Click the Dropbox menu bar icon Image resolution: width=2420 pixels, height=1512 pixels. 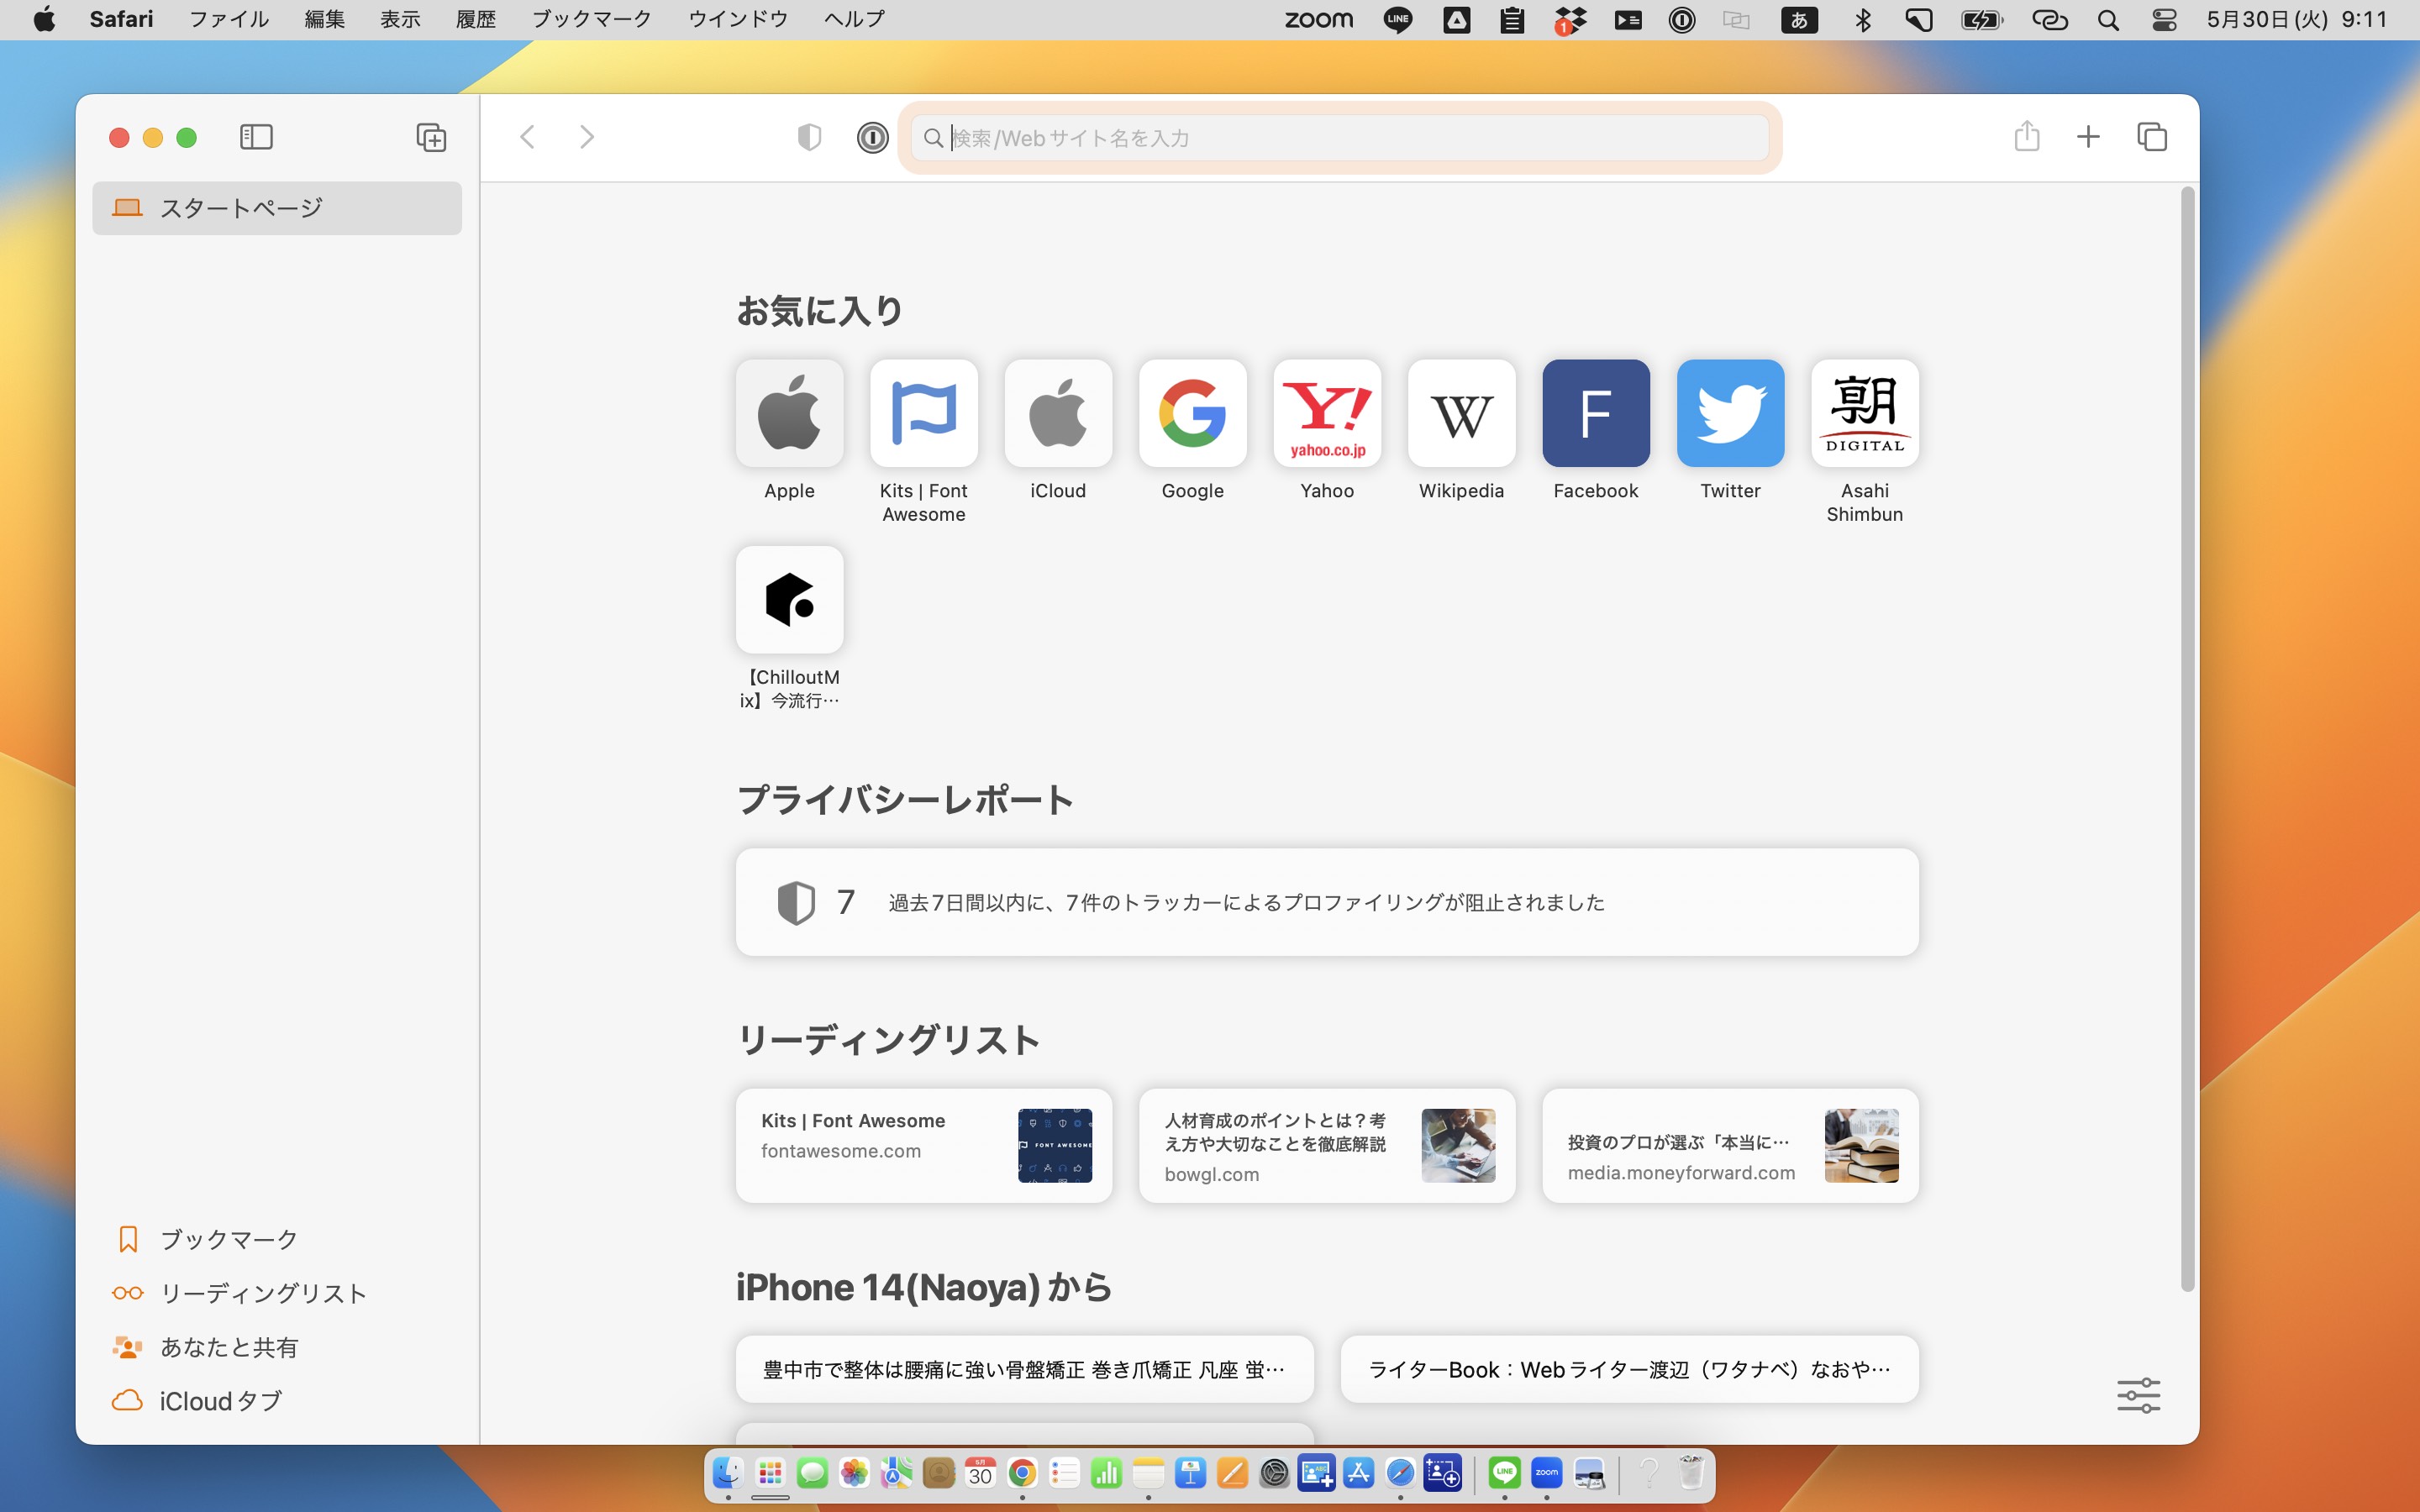click(x=1570, y=19)
